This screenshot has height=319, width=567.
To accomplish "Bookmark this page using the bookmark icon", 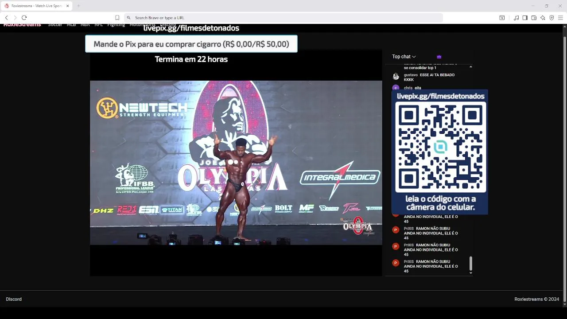I will pyautogui.click(x=117, y=18).
